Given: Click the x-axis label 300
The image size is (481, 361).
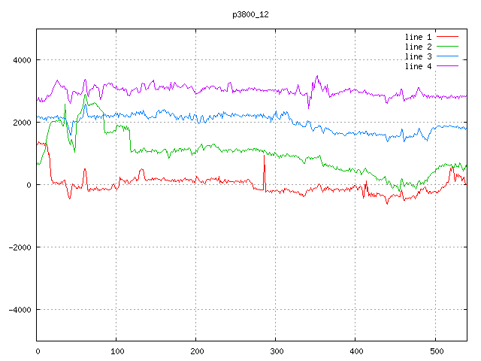Looking at the screenshot, I should (277, 351).
